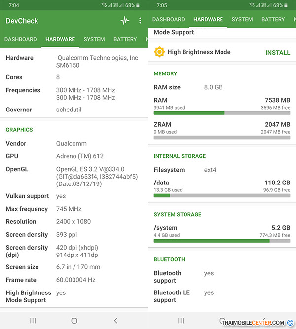Open SYSTEM tab on right screen
Image resolution: width=296 pixels, height=329 pixels.
coord(242,19)
